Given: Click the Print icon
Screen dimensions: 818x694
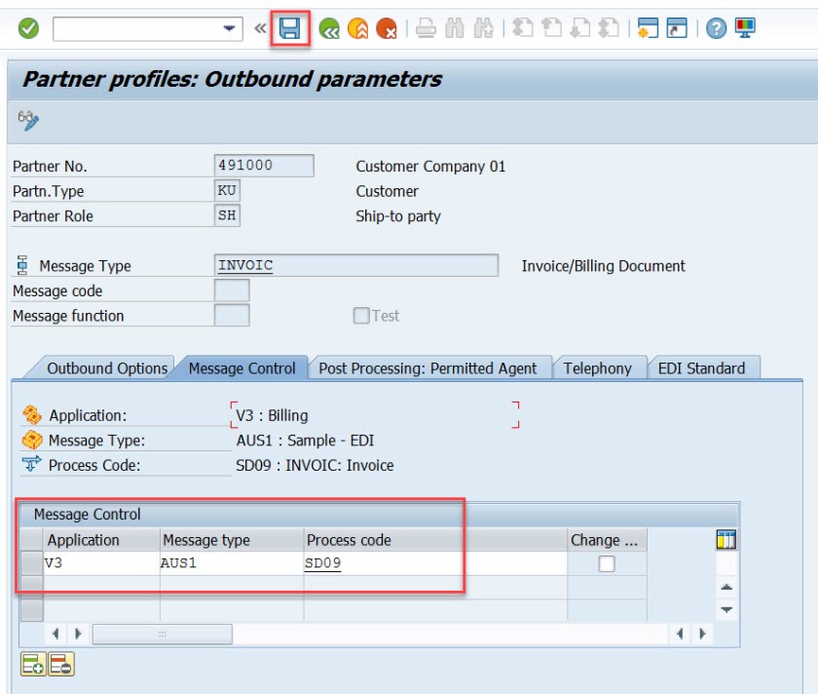Looking at the screenshot, I should click(426, 28).
